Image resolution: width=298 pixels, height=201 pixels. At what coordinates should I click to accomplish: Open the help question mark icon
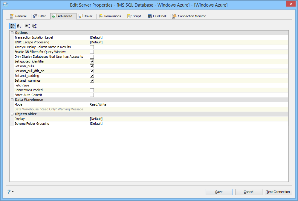click(9, 192)
